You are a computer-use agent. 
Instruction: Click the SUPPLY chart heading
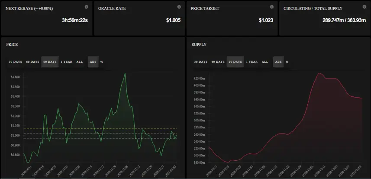coord(199,45)
